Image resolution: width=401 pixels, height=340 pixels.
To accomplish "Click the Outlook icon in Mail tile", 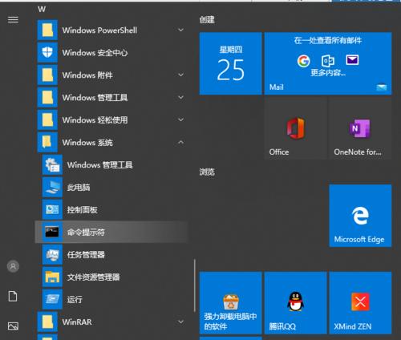I will 327,61.
